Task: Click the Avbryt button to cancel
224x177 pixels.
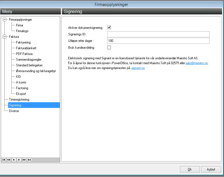Action: pos(211,169)
